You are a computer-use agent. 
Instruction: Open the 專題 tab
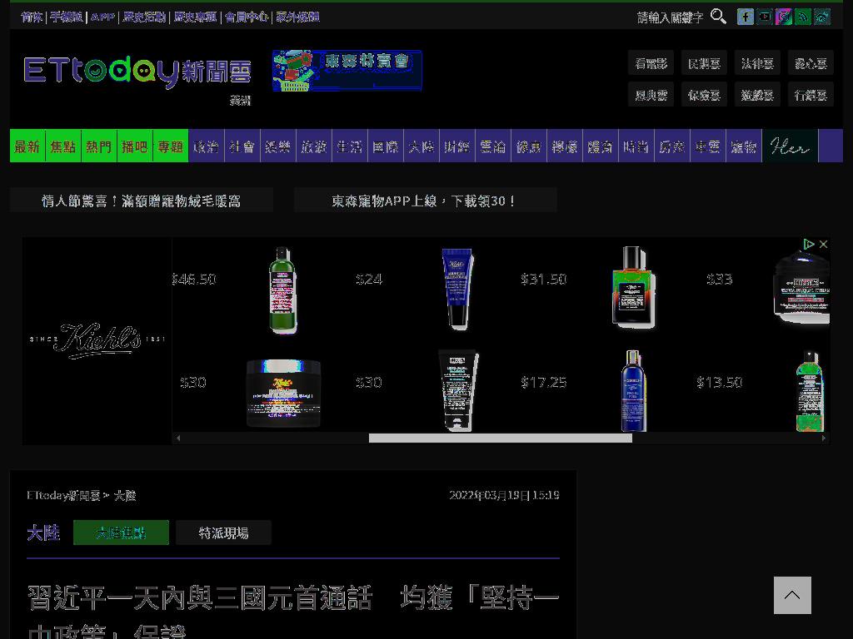click(171, 146)
